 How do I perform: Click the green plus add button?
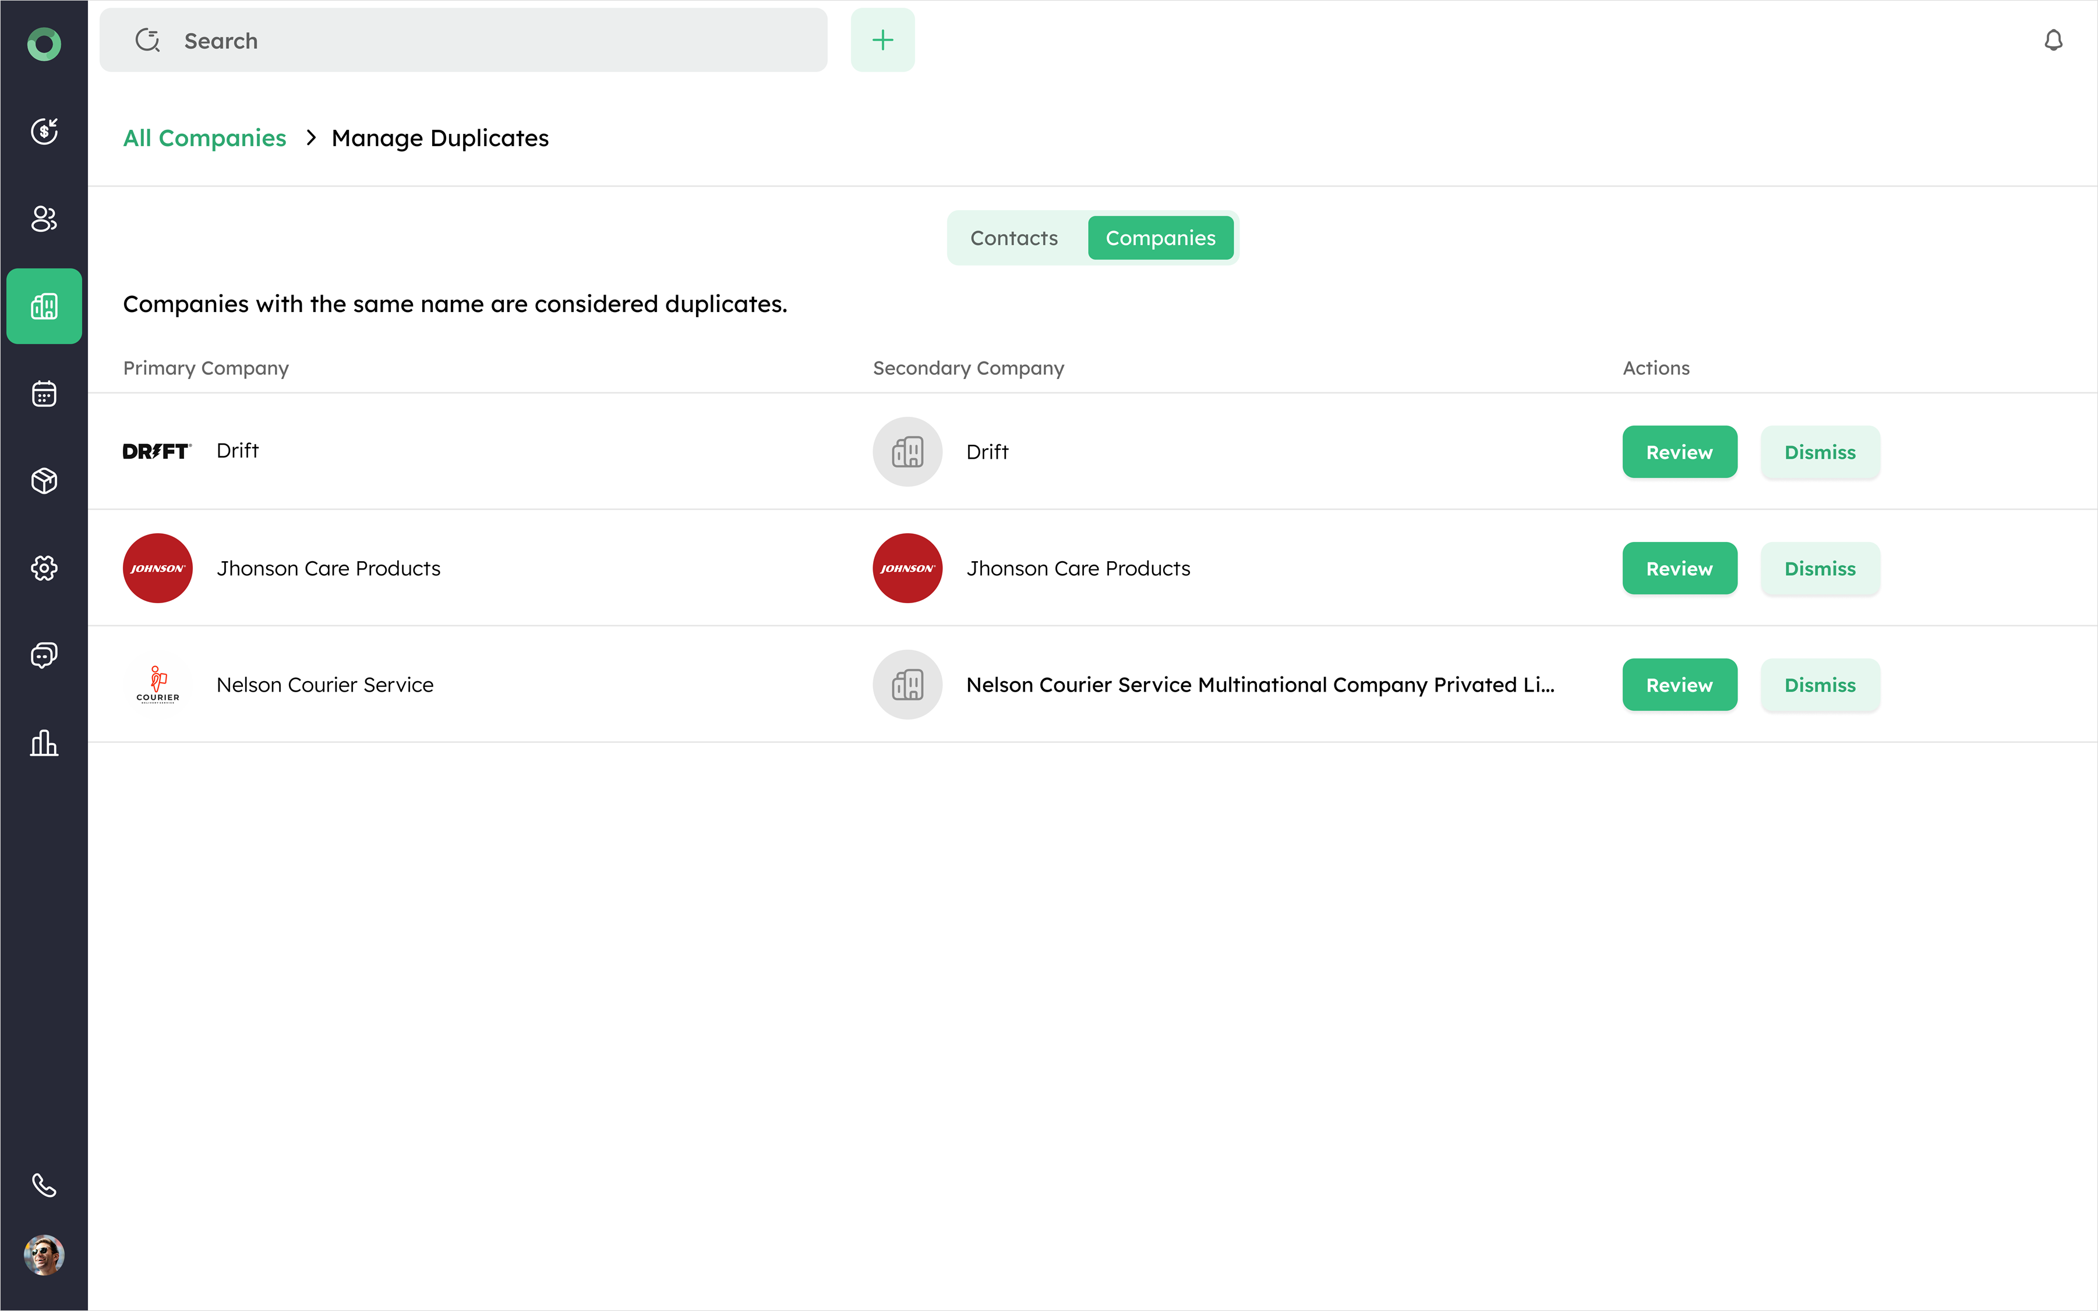[x=882, y=40]
